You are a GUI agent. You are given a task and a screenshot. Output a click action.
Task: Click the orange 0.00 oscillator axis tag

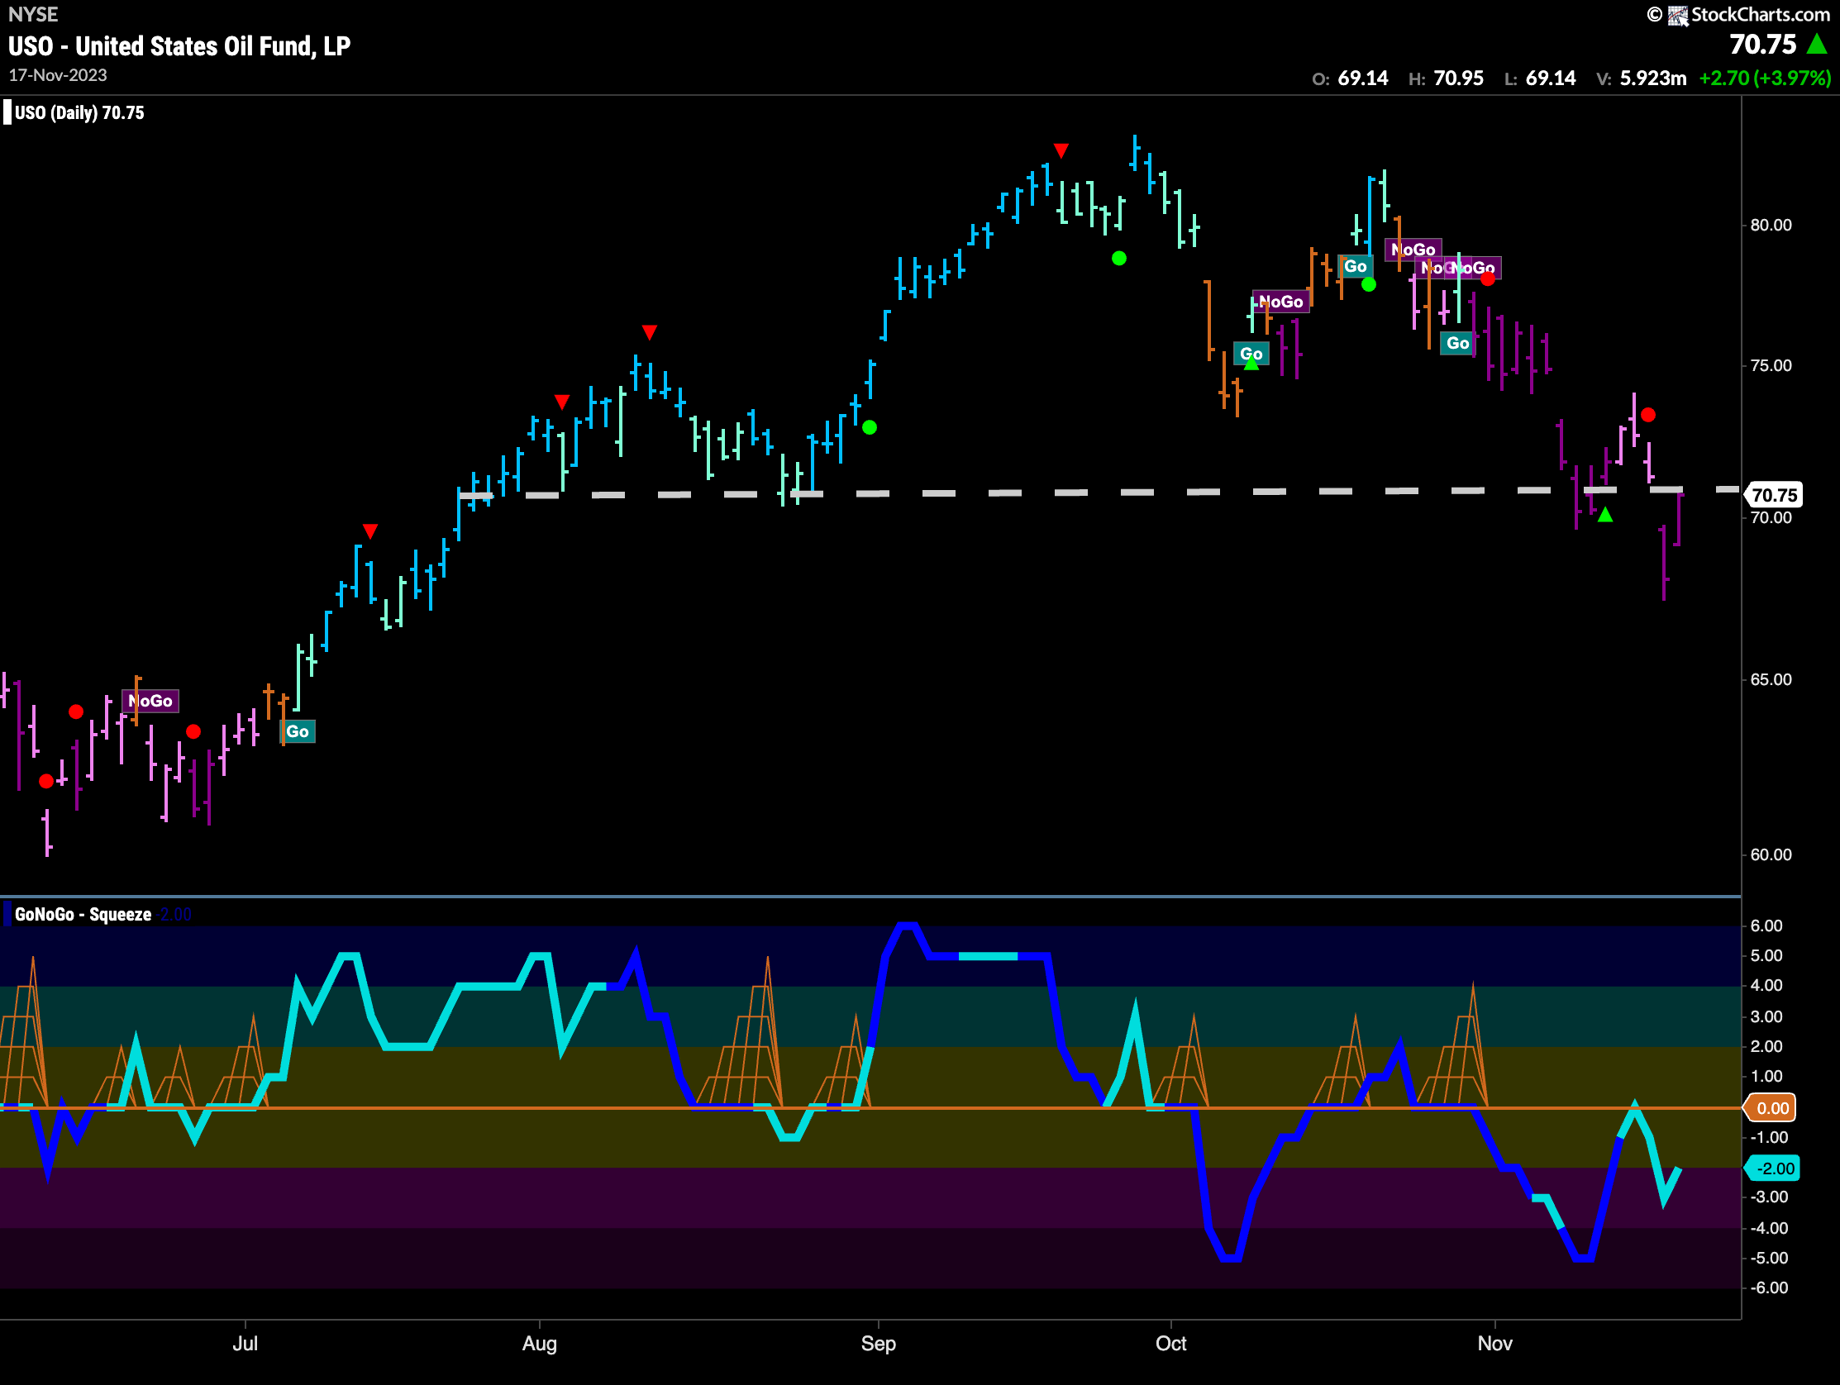pos(1771,1108)
